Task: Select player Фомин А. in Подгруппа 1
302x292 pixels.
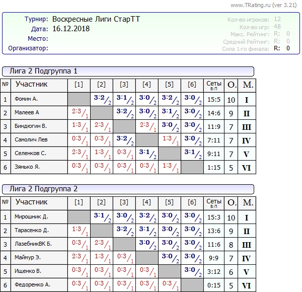Action: point(27,99)
